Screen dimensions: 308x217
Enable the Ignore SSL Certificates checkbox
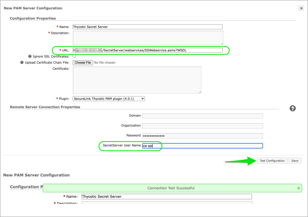(x=74, y=56)
